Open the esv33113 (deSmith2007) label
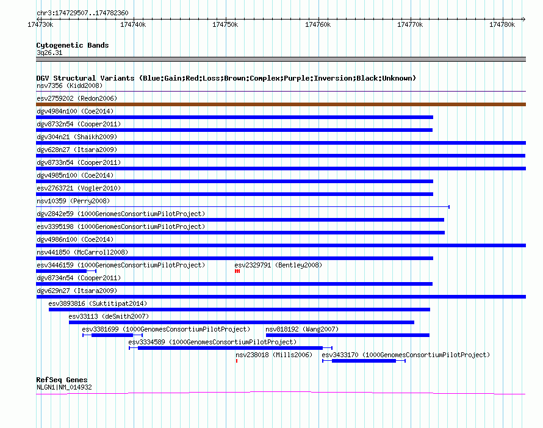543x428 pixels. pyautogui.click(x=109, y=316)
